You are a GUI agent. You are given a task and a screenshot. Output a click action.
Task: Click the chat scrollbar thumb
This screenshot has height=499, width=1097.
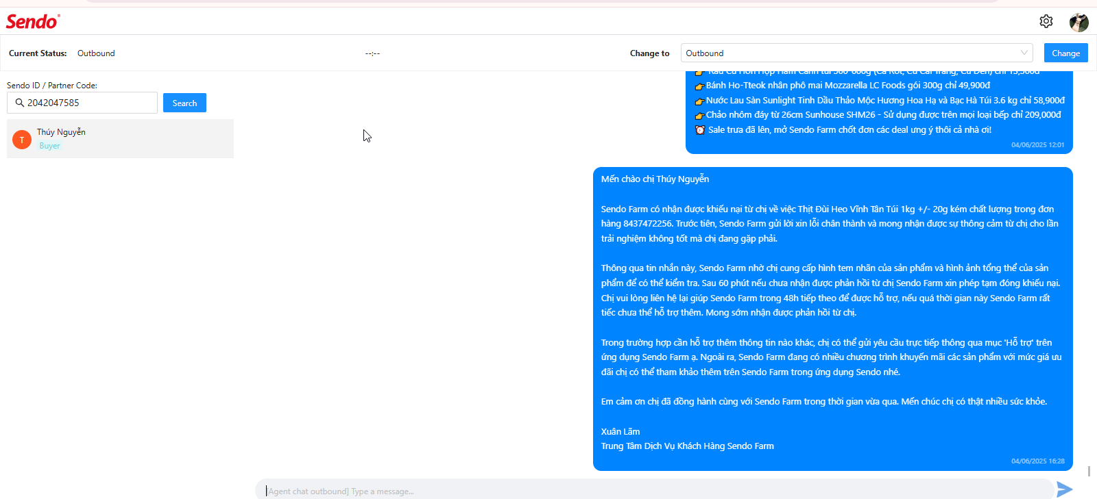click(1089, 471)
